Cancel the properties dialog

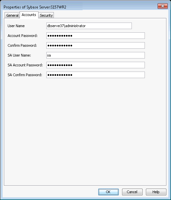pos(132,192)
